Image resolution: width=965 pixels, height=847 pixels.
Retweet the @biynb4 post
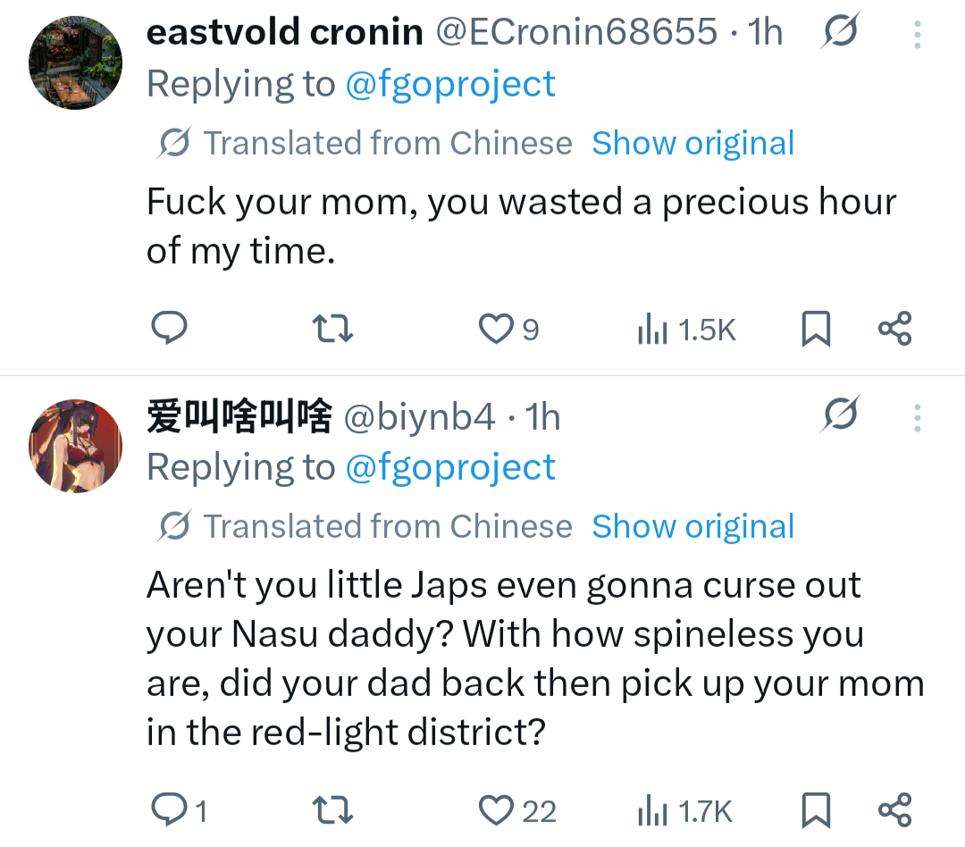332,810
